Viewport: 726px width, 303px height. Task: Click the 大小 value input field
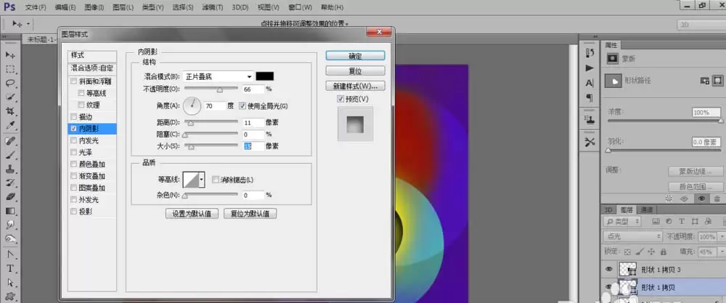[253, 146]
